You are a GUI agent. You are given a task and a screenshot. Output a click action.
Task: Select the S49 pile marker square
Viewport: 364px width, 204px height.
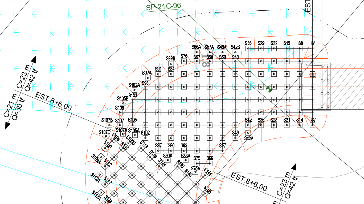(x=235, y=138)
